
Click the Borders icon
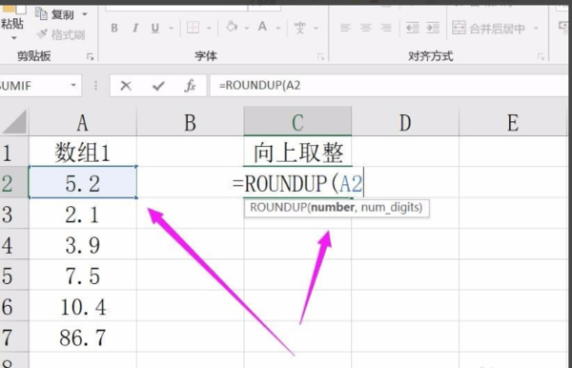pyautogui.click(x=193, y=28)
